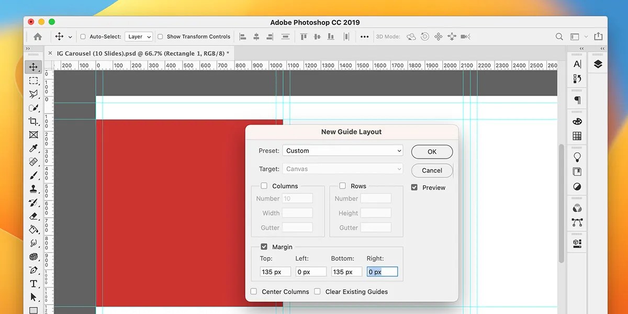Viewport: 628px width, 314px height.
Task: Select the Move tool
Action: (x=33, y=67)
